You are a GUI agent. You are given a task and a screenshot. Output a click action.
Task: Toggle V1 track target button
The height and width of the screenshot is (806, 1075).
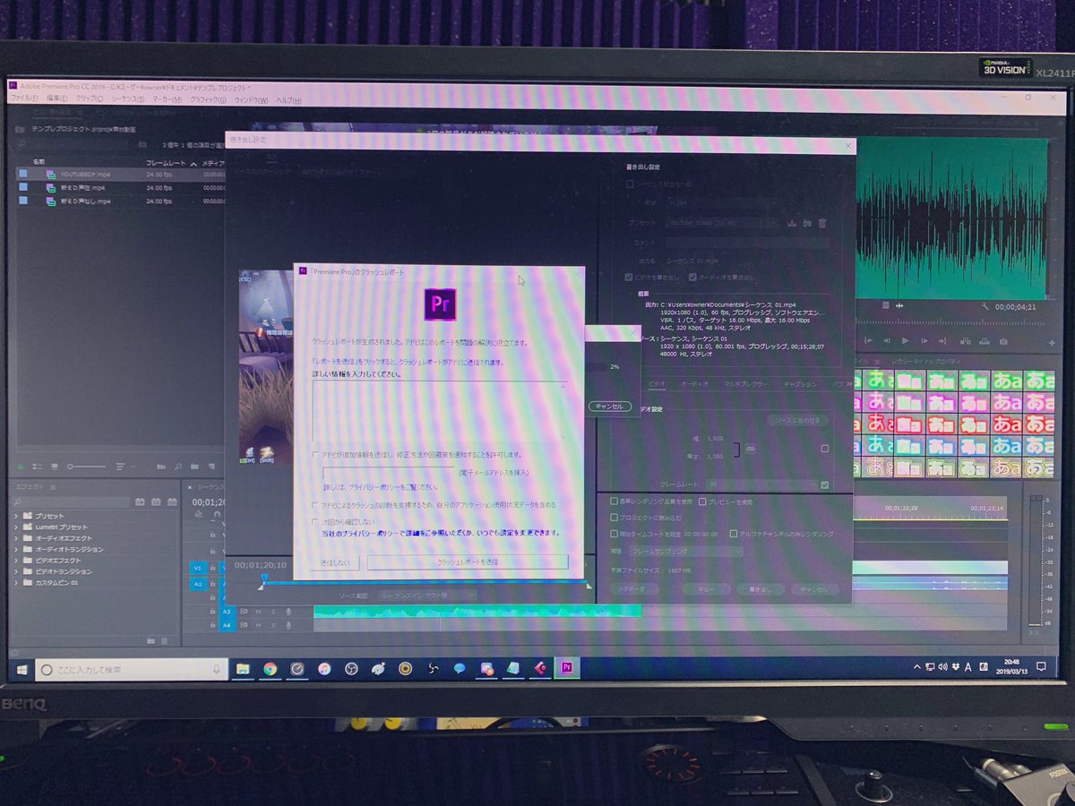click(x=198, y=568)
